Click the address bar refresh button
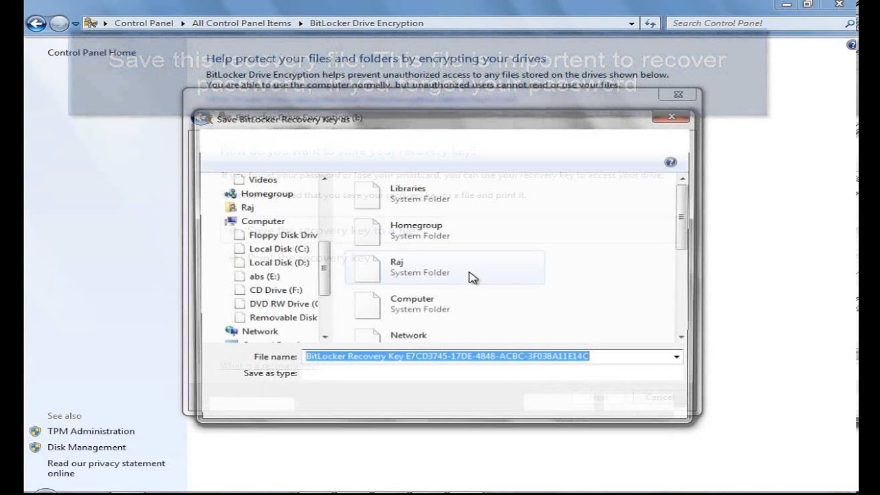880x495 pixels. (x=650, y=23)
